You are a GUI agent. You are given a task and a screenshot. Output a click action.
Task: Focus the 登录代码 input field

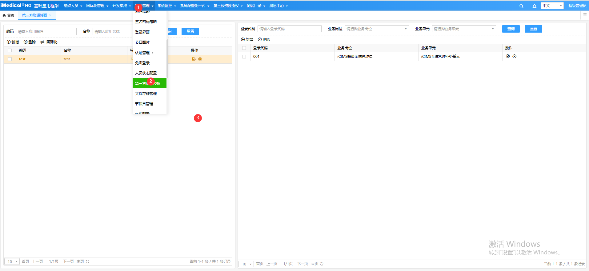(289, 29)
